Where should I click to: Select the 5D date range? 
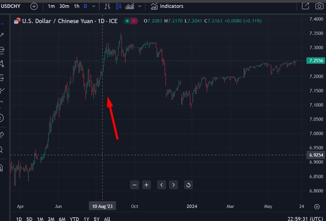(x=29, y=219)
